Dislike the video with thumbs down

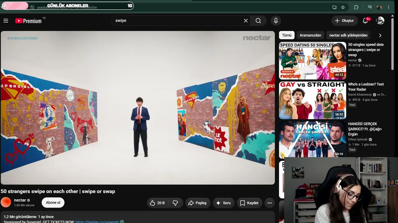click(x=175, y=203)
